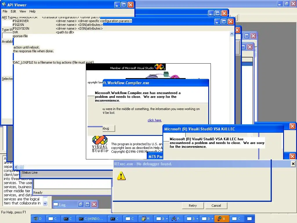Minimize the top-right background window
This screenshot has width=297, height=223.
click(x=280, y=3)
